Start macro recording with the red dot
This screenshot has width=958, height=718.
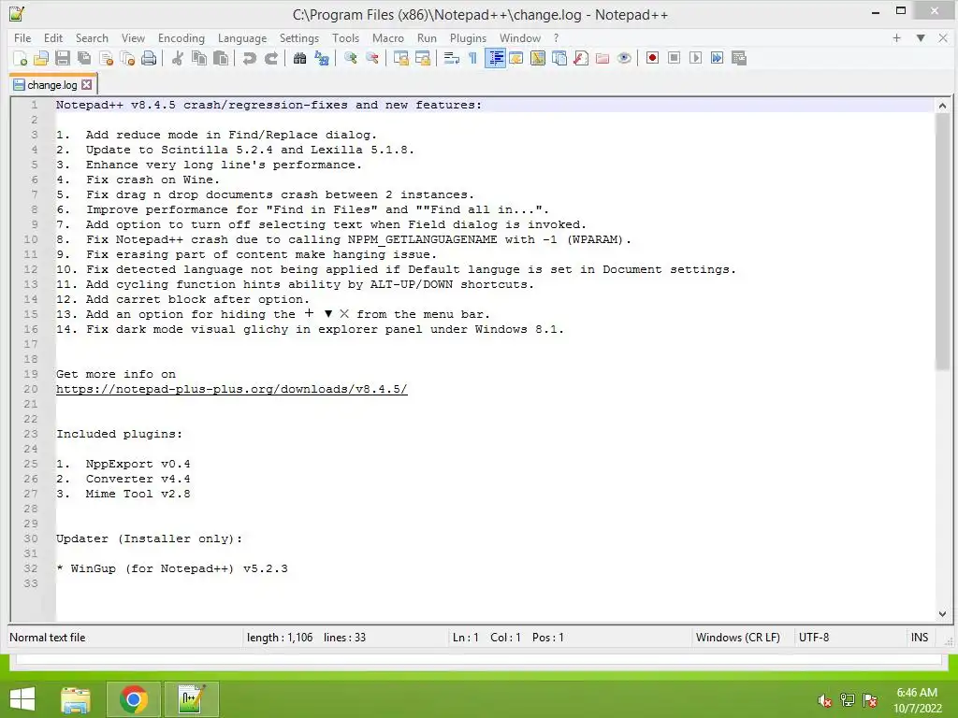[x=652, y=58]
